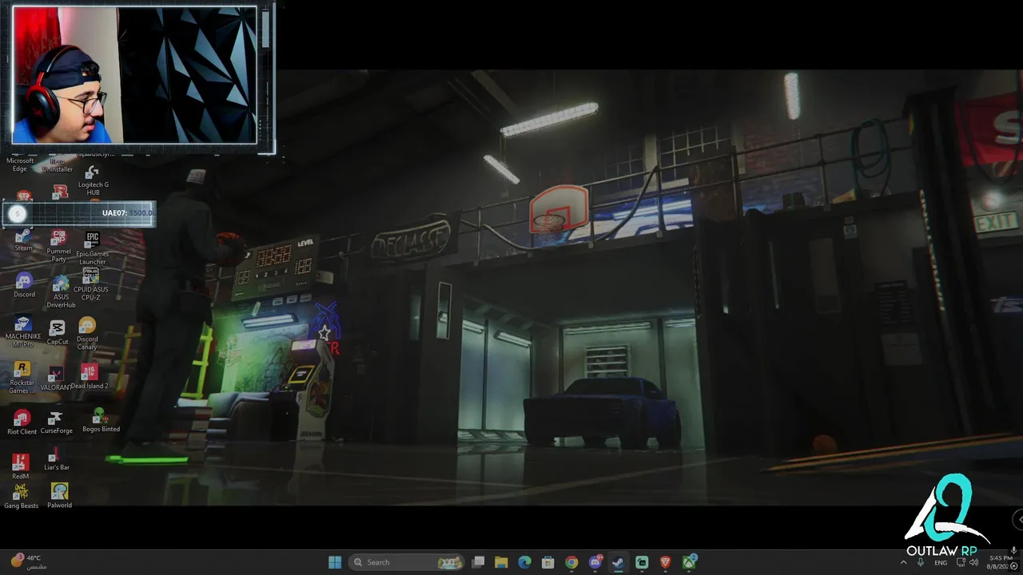Image resolution: width=1023 pixels, height=575 pixels.
Task: Open Brave browser from the taskbar
Action: (x=665, y=562)
